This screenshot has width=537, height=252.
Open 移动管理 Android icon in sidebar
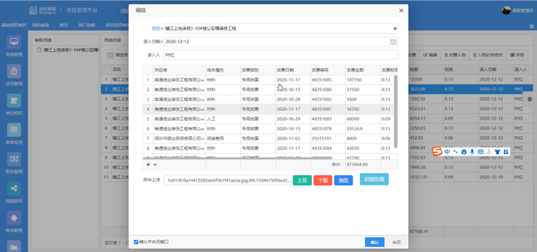(x=14, y=218)
